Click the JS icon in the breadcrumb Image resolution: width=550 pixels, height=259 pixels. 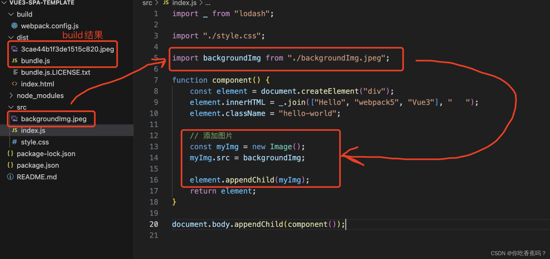(166, 3)
